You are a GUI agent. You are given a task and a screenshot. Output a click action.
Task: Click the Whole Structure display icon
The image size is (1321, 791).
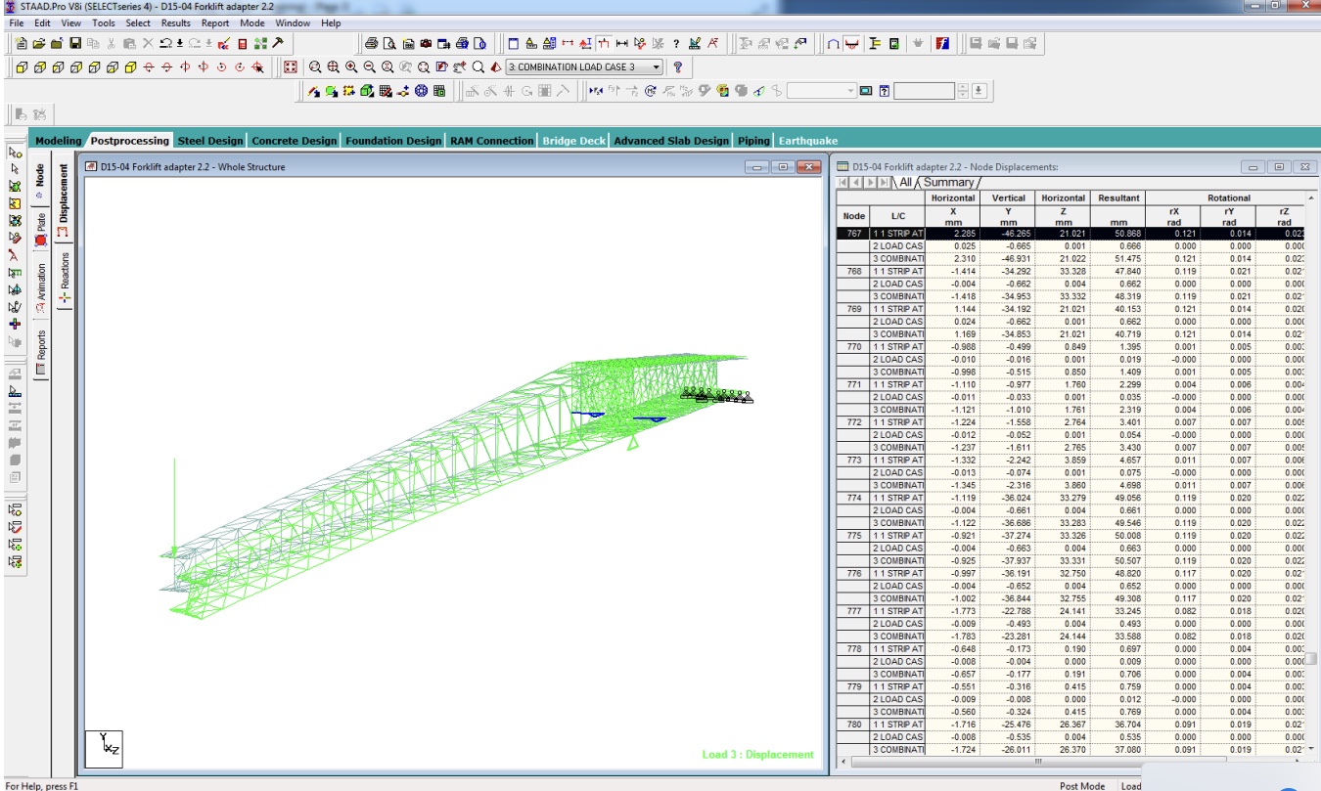tap(291, 67)
